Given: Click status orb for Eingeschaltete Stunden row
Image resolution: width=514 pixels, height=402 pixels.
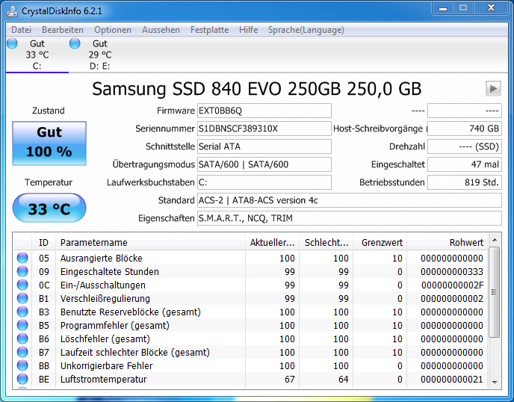Looking at the screenshot, I should (x=22, y=271).
